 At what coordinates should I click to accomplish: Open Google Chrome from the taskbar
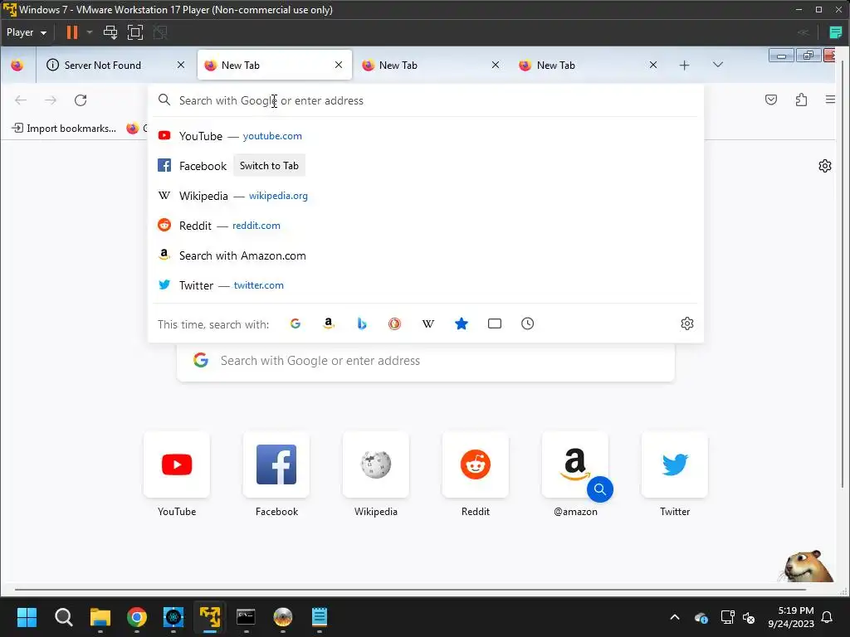[137, 617]
